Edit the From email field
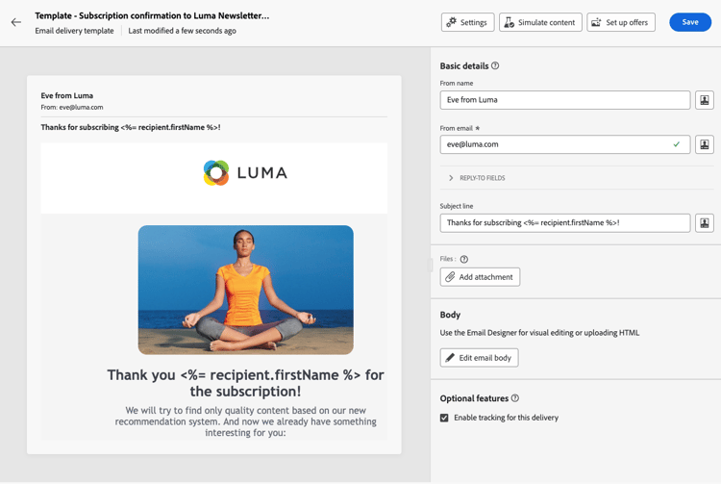Viewport: 721px width, 484px height. pos(564,144)
